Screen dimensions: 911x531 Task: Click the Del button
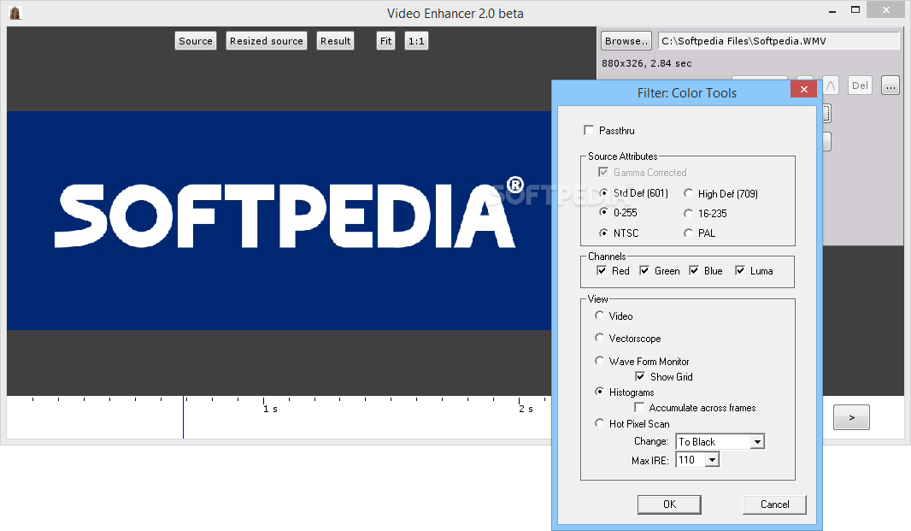pos(860,86)
